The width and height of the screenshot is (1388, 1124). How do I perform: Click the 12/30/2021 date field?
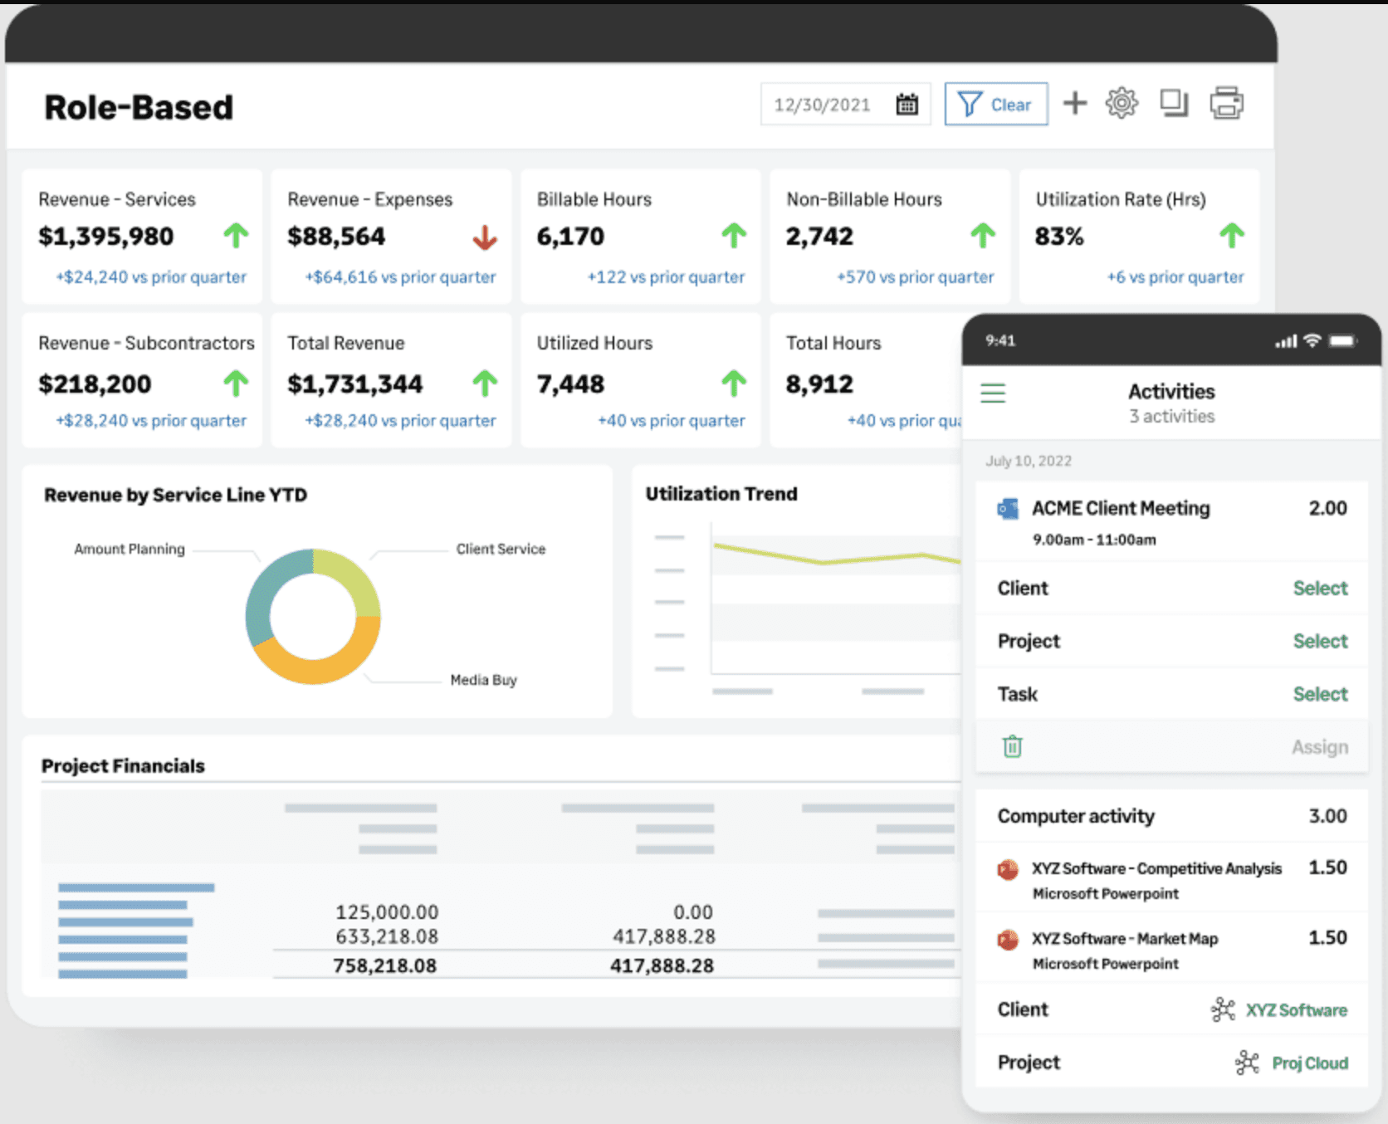[845, 105]
